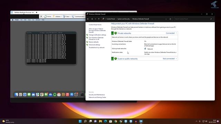Click the Windows Defender Firewall breadcrumb
Screen dimensions: 221x124
point(141,19)
